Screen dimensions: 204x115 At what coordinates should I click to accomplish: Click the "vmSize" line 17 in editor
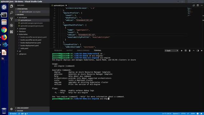click(82, 35)
